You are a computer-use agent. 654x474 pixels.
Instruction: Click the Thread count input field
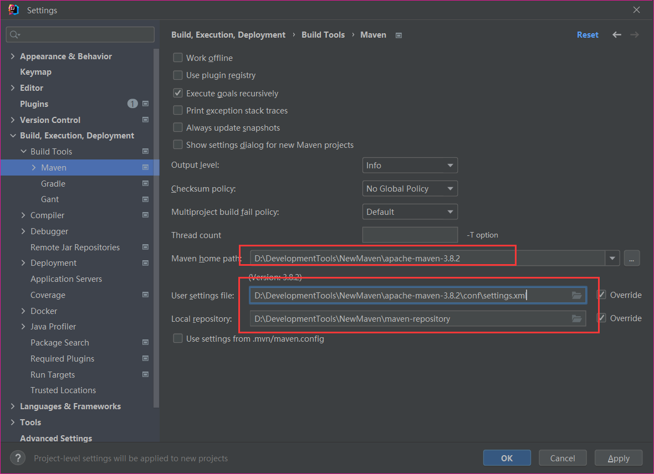pyautogui.click(x=410, y=235)
